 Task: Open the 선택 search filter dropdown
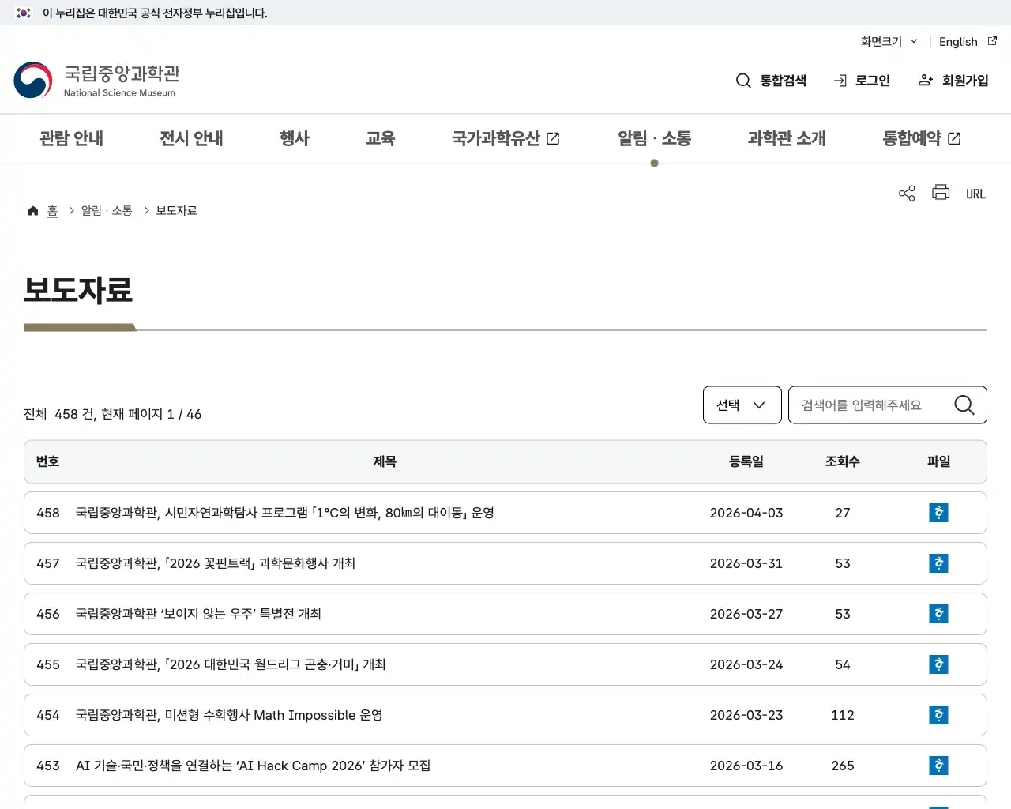[741, 404]
